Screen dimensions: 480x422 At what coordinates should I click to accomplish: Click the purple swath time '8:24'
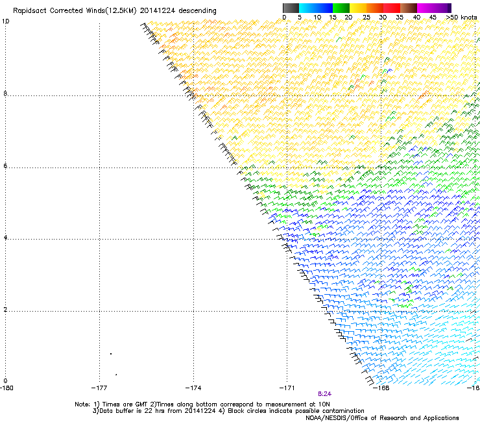pyautogui.click(x=324, y=394)
